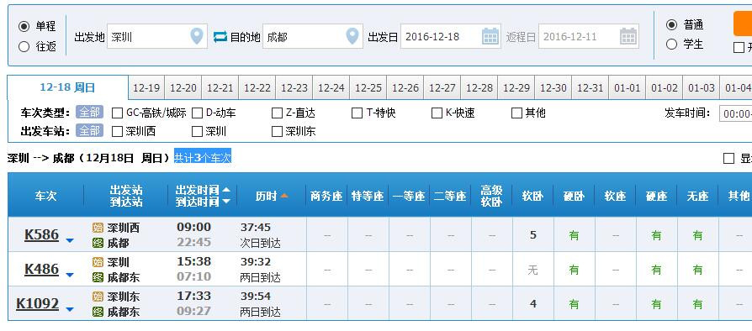
Task: Switch to the 01-01 date tab
Action: (628, 88)
